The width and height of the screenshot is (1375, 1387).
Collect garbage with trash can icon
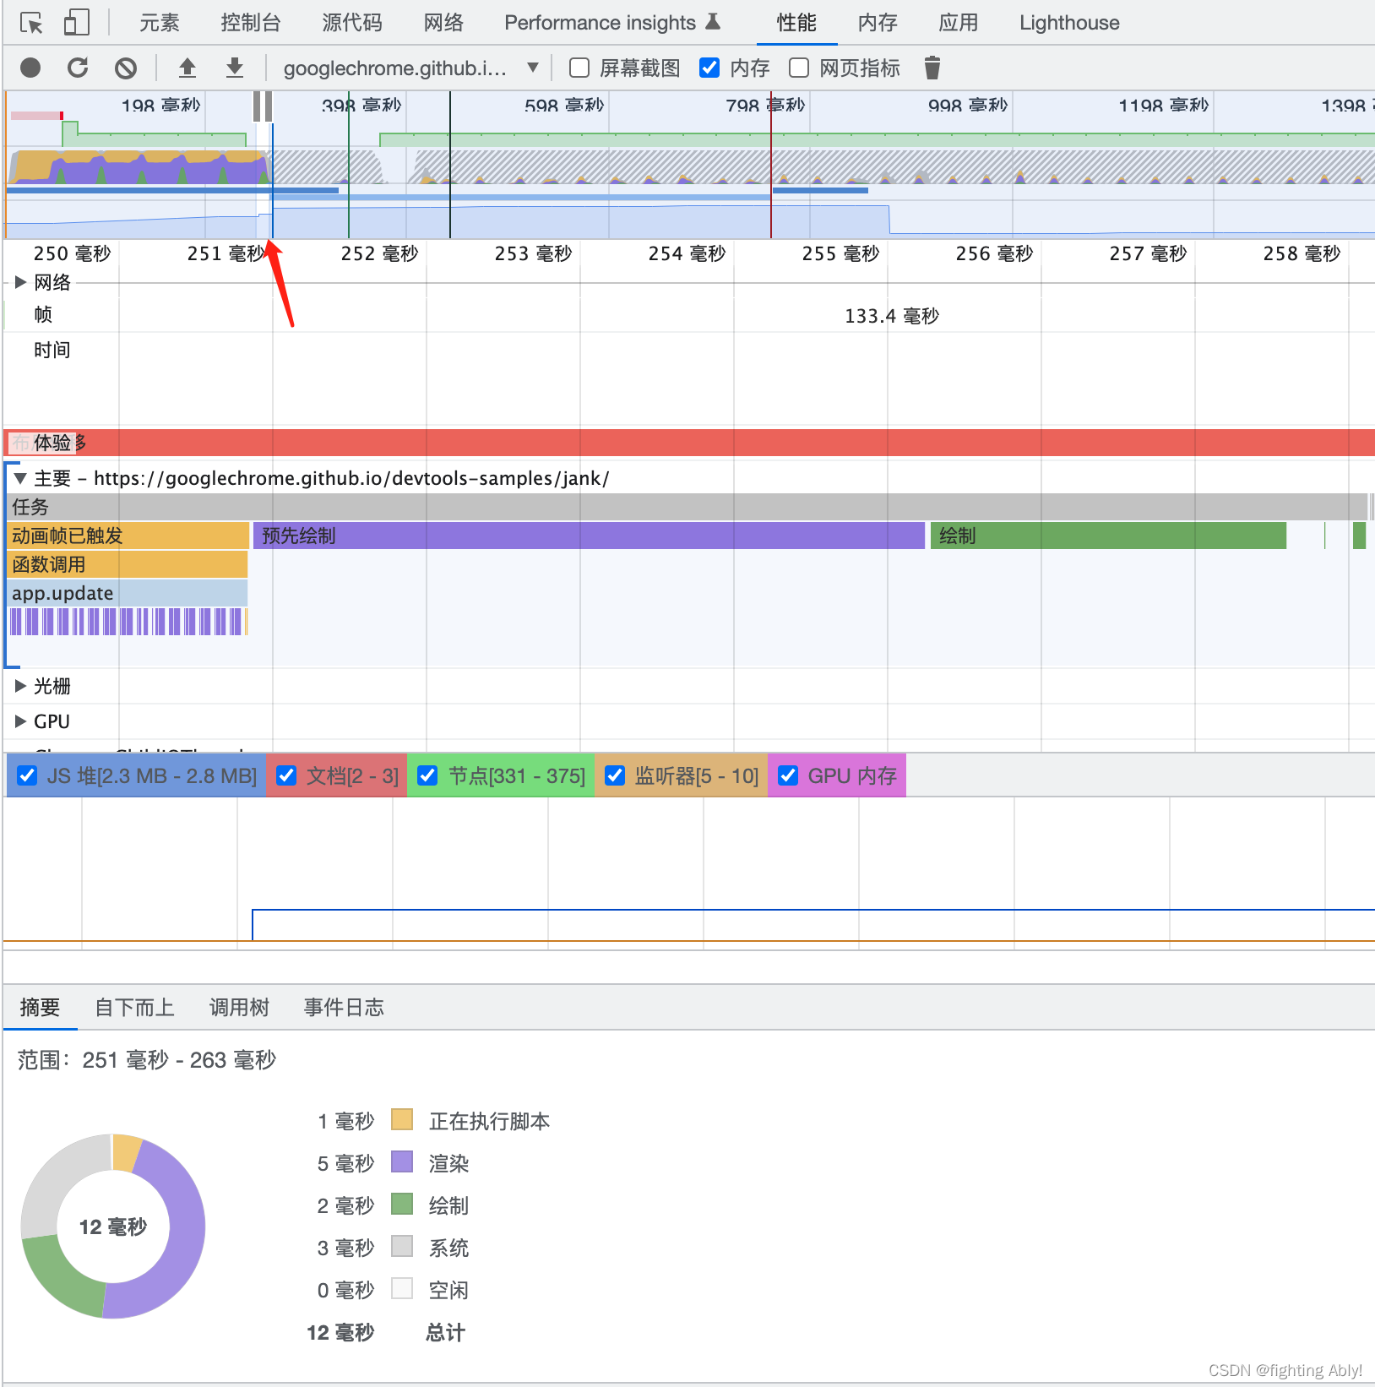932,68
